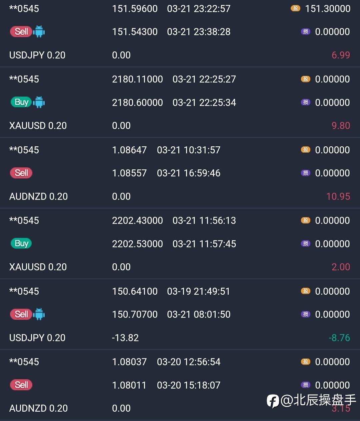Tap the Buy badge on the 2202.53000 XAUUSD trade
The height and width of the screenshot is (421, 360).
21,244
